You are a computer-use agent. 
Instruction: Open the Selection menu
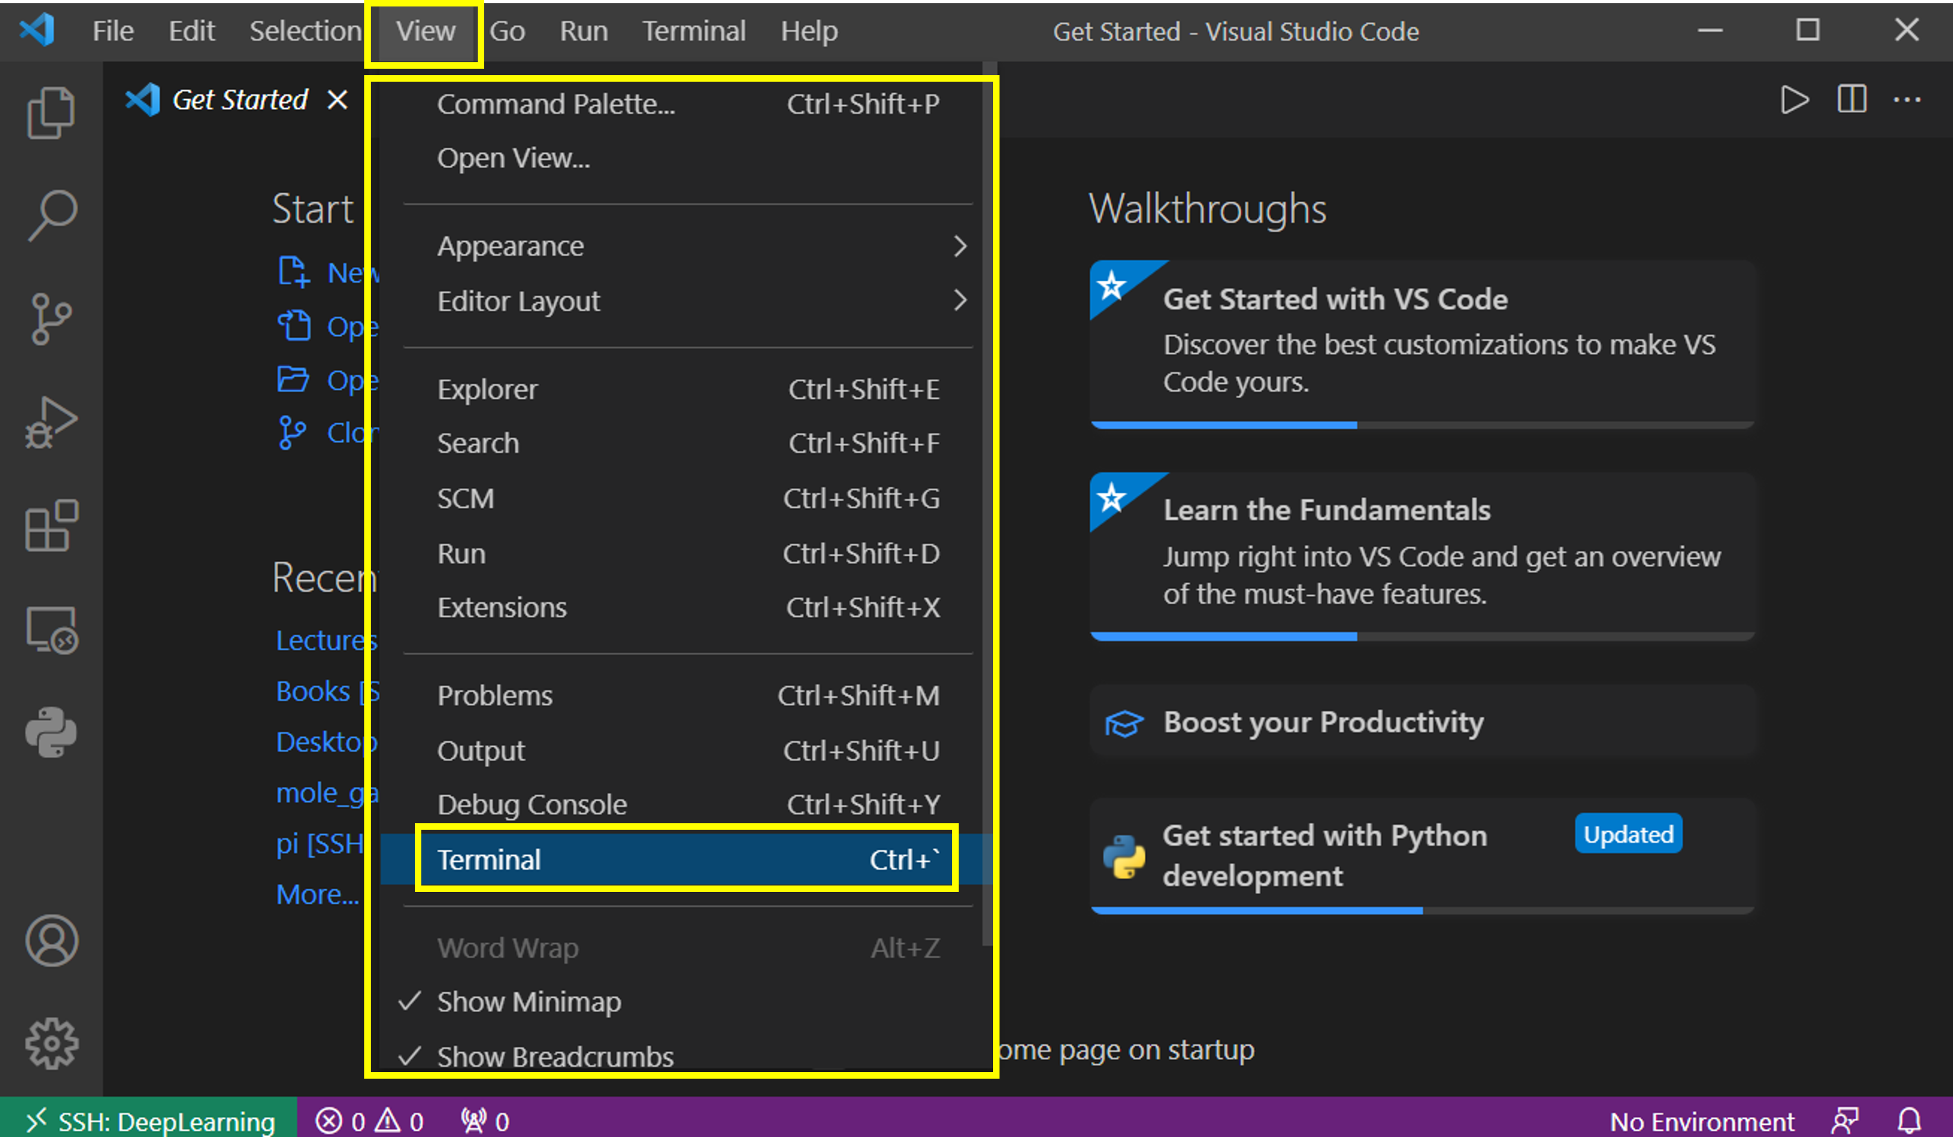[x=305, y=31]
